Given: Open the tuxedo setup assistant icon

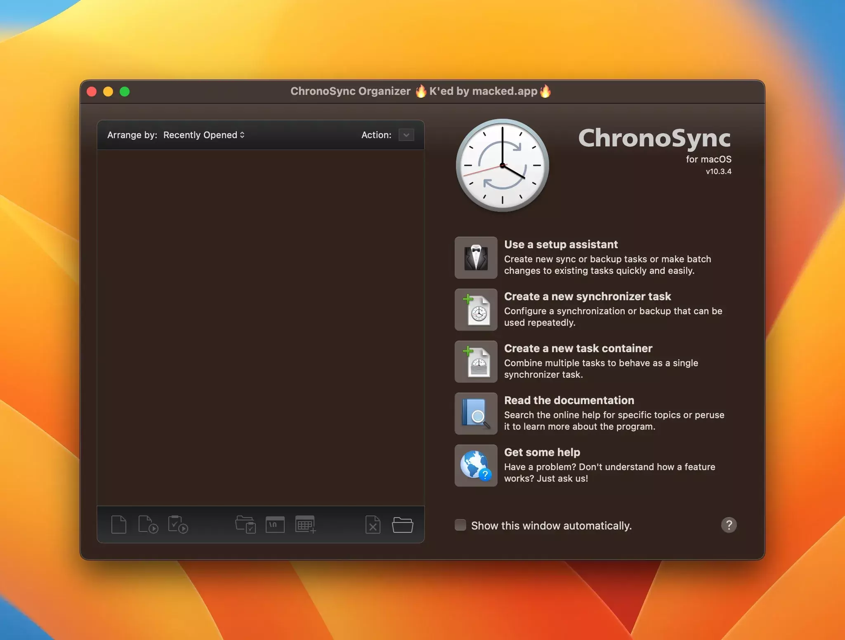Looking at the screenshot, I should 476,258.
